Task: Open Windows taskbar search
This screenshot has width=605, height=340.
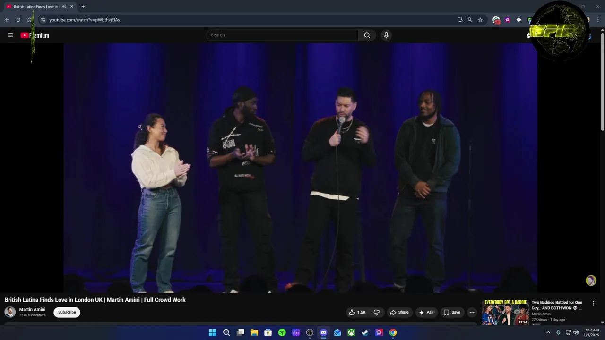Action: (226, 332)
